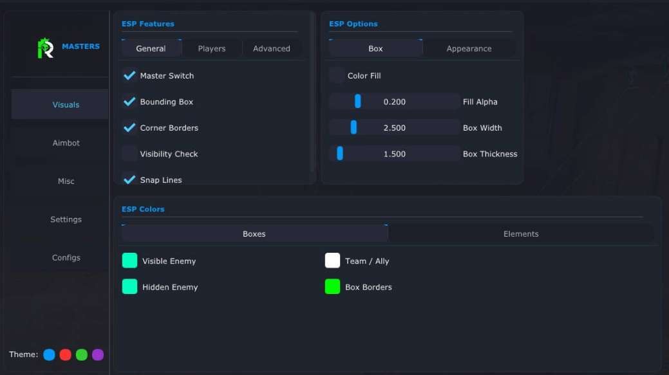
Task: Click the ESP Features heading
Action: [147, 24]
